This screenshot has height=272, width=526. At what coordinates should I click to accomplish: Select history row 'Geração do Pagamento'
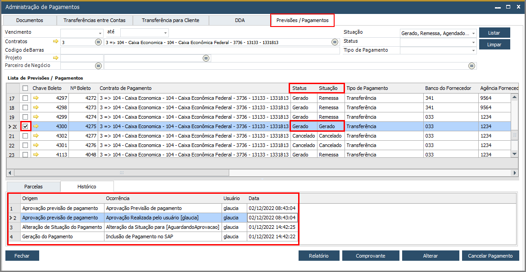(152, 236)
